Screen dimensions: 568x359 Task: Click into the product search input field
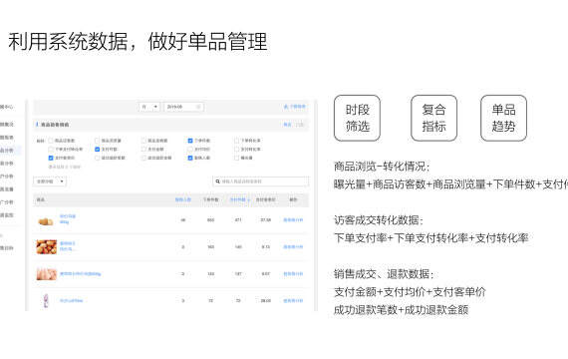pos(261,180)
